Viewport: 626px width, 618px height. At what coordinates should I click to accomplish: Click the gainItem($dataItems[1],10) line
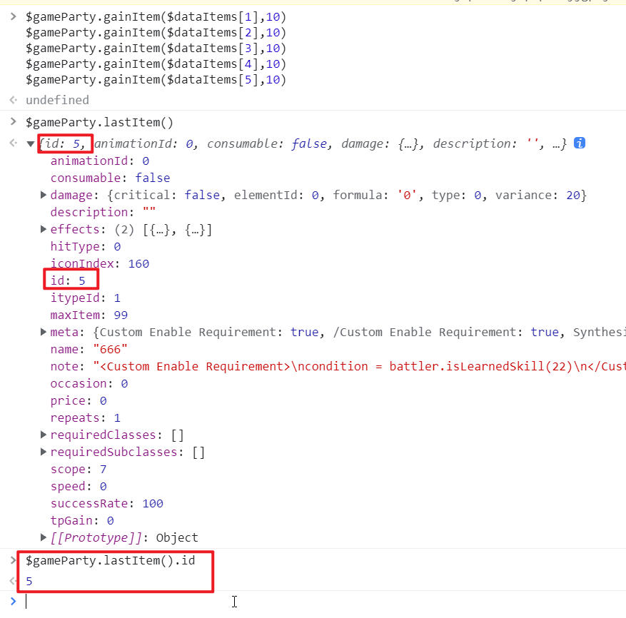click(x=156, y=16)
